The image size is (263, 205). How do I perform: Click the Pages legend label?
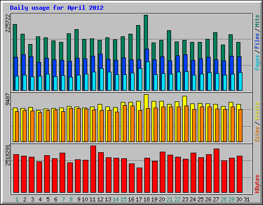[x=257, y=63]
